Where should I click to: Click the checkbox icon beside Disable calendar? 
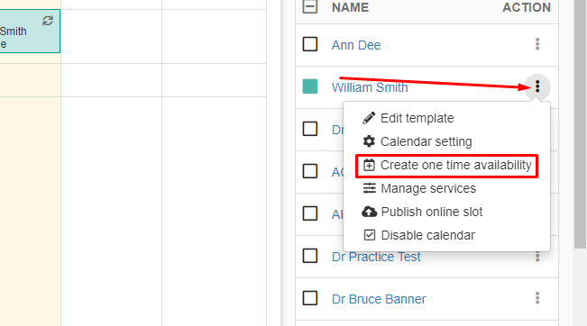tap(369, 235)
